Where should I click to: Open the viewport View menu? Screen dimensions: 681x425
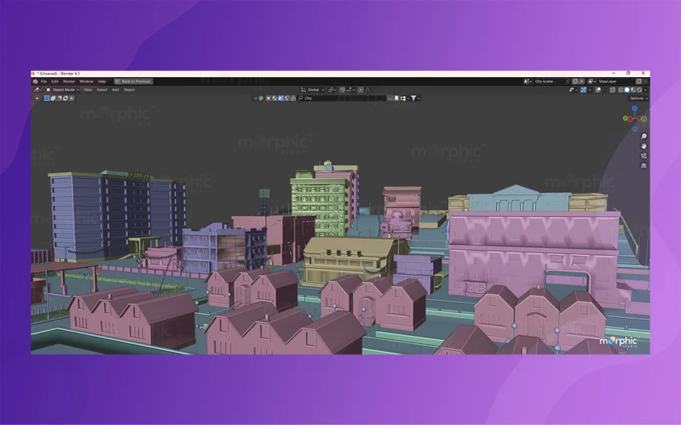tap(88, 90)
